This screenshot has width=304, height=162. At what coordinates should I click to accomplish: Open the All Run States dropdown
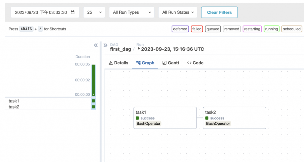178,12
